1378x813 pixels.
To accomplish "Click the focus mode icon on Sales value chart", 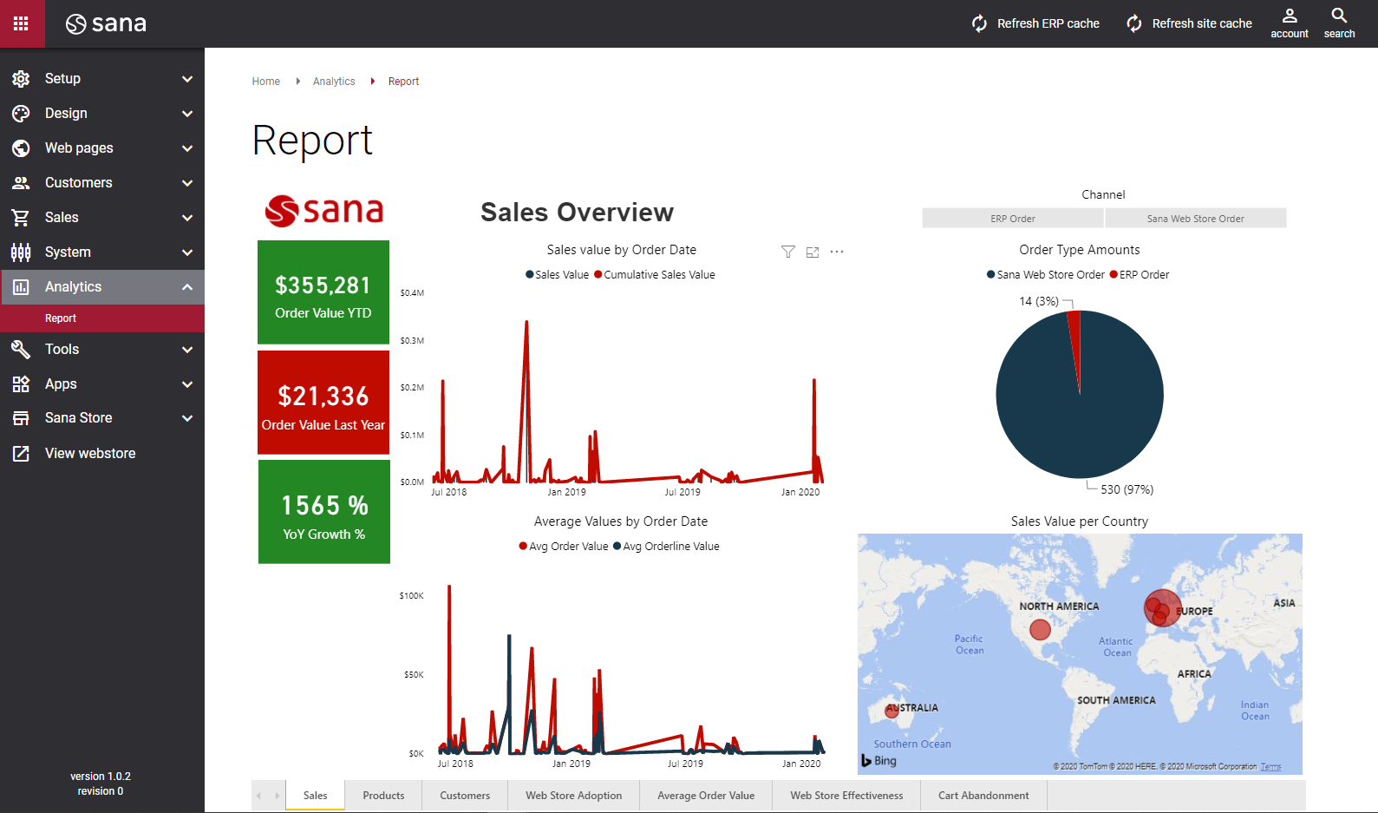I will pos(813,252).
